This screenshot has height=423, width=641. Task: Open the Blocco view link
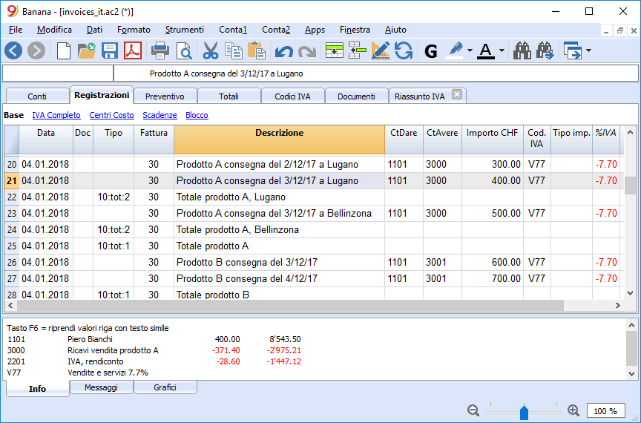[x=197, y=115]
